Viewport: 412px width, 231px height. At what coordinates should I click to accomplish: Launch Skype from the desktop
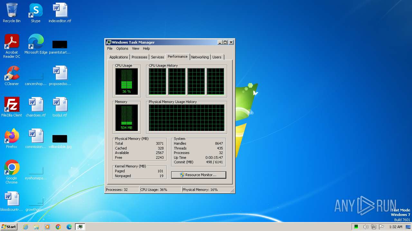[36, 13]
